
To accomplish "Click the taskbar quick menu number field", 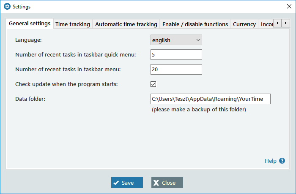I will (176, 54).
